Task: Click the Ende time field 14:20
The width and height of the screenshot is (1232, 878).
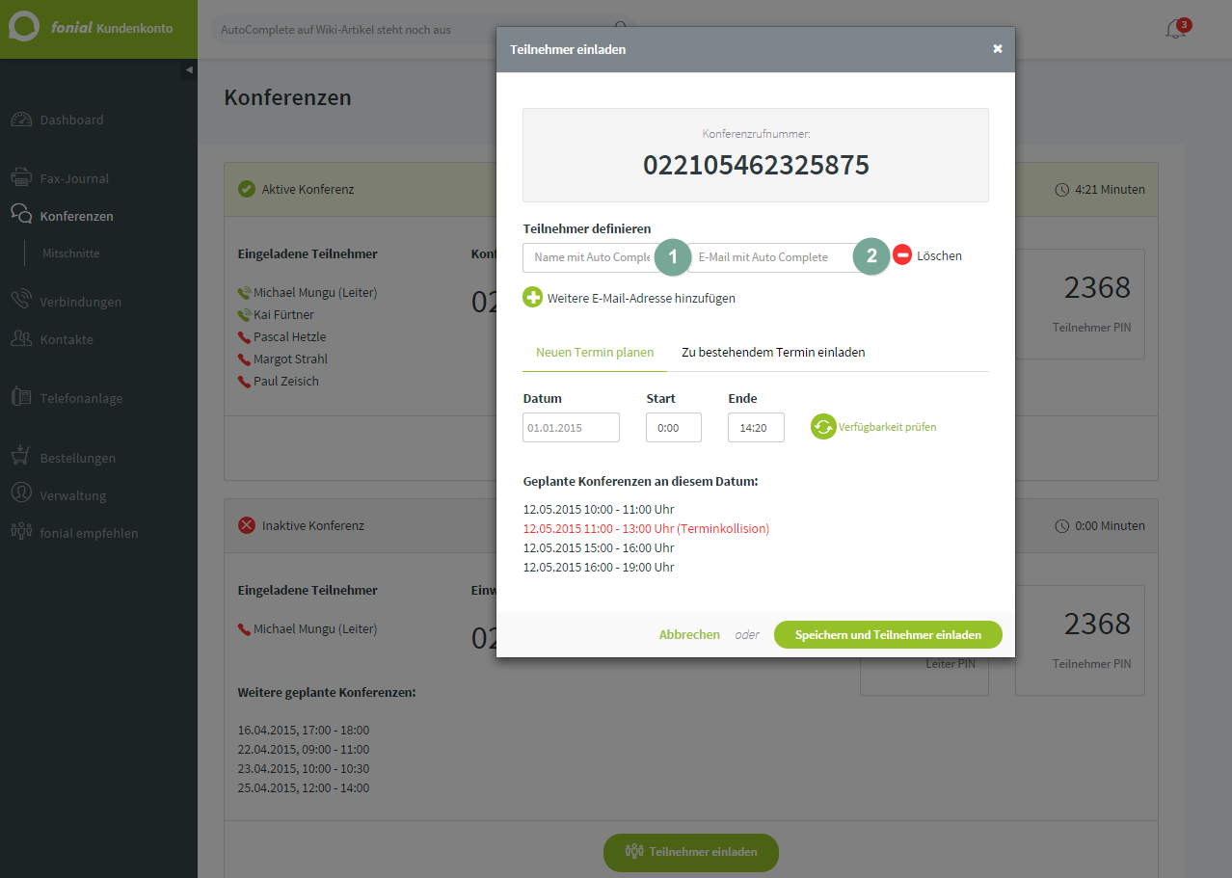Action: pyautogui.click(x=756, y=427)
